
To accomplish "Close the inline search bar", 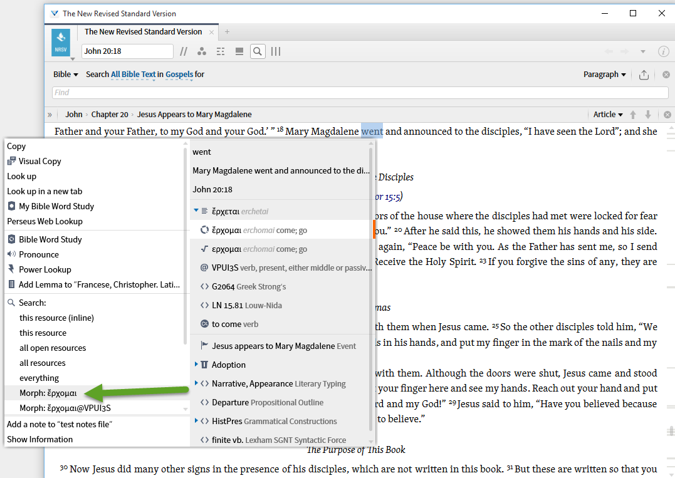I will coord(666,75).
